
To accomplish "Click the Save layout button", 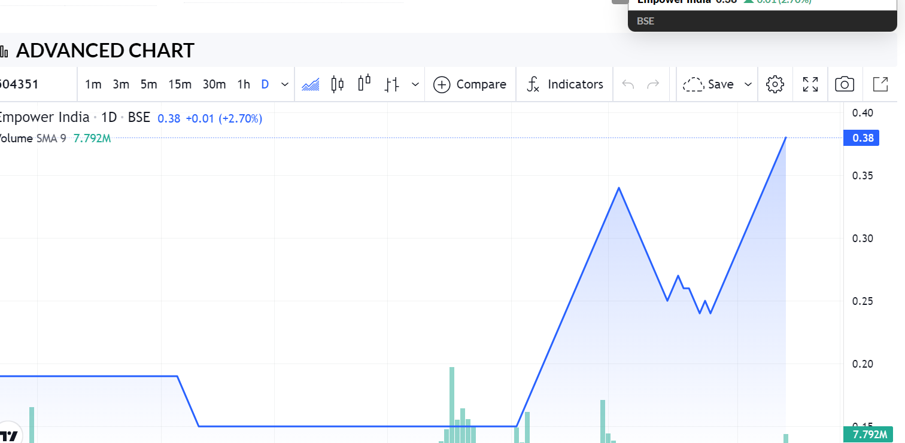I will click(x=709, y=84).
